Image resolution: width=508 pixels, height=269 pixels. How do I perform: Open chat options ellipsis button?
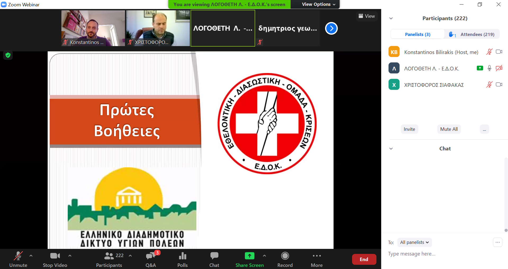click(x=498, y=242)
